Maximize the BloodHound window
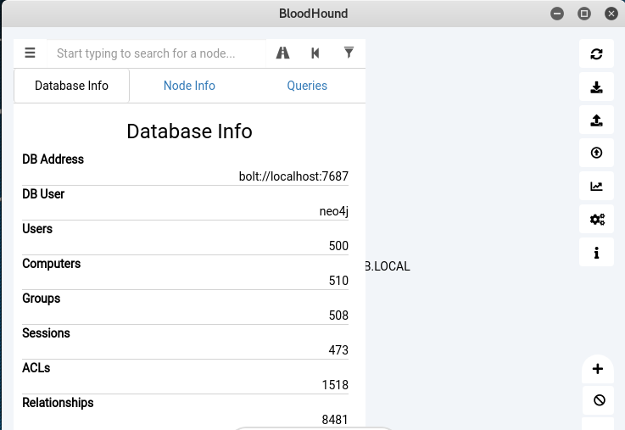625x430 pixels. pos(583,14)
